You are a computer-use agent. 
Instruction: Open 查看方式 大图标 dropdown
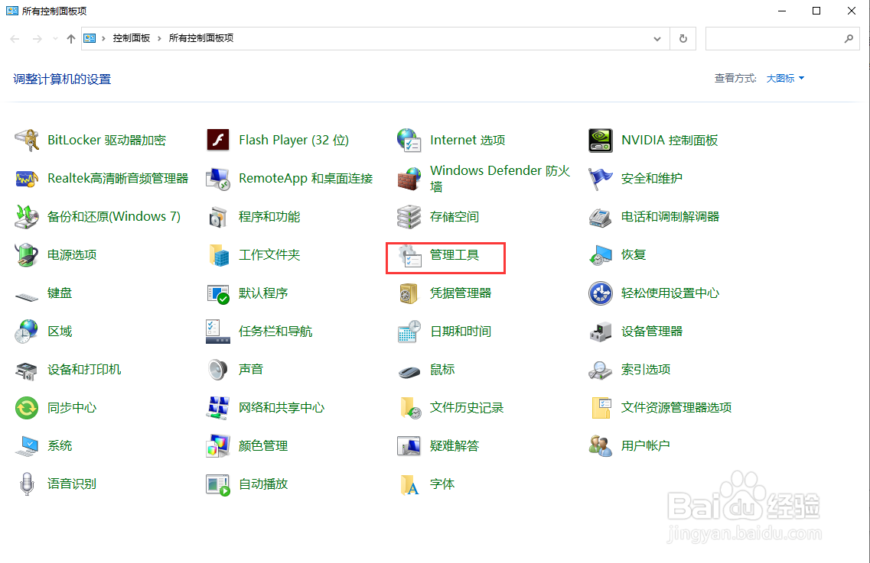(x=785, y=79)
